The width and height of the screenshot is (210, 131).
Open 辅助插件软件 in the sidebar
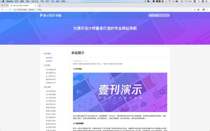pyautogui.click(x=51, y=79)
